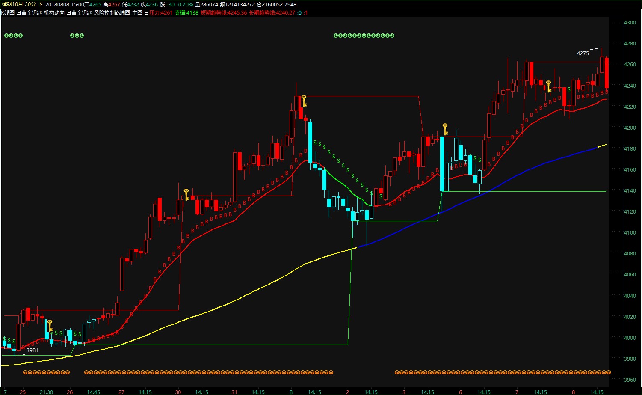Select the K线图 label
Screen dimensions: 642x395
tap(8, 13)
